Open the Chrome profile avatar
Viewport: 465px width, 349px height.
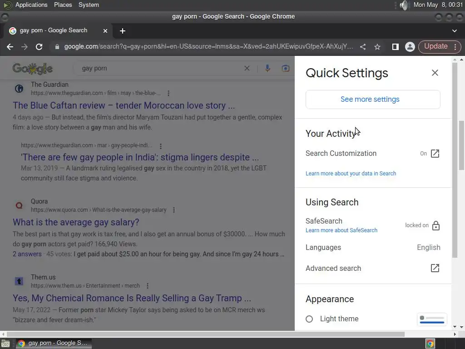(x=410, y=47)
